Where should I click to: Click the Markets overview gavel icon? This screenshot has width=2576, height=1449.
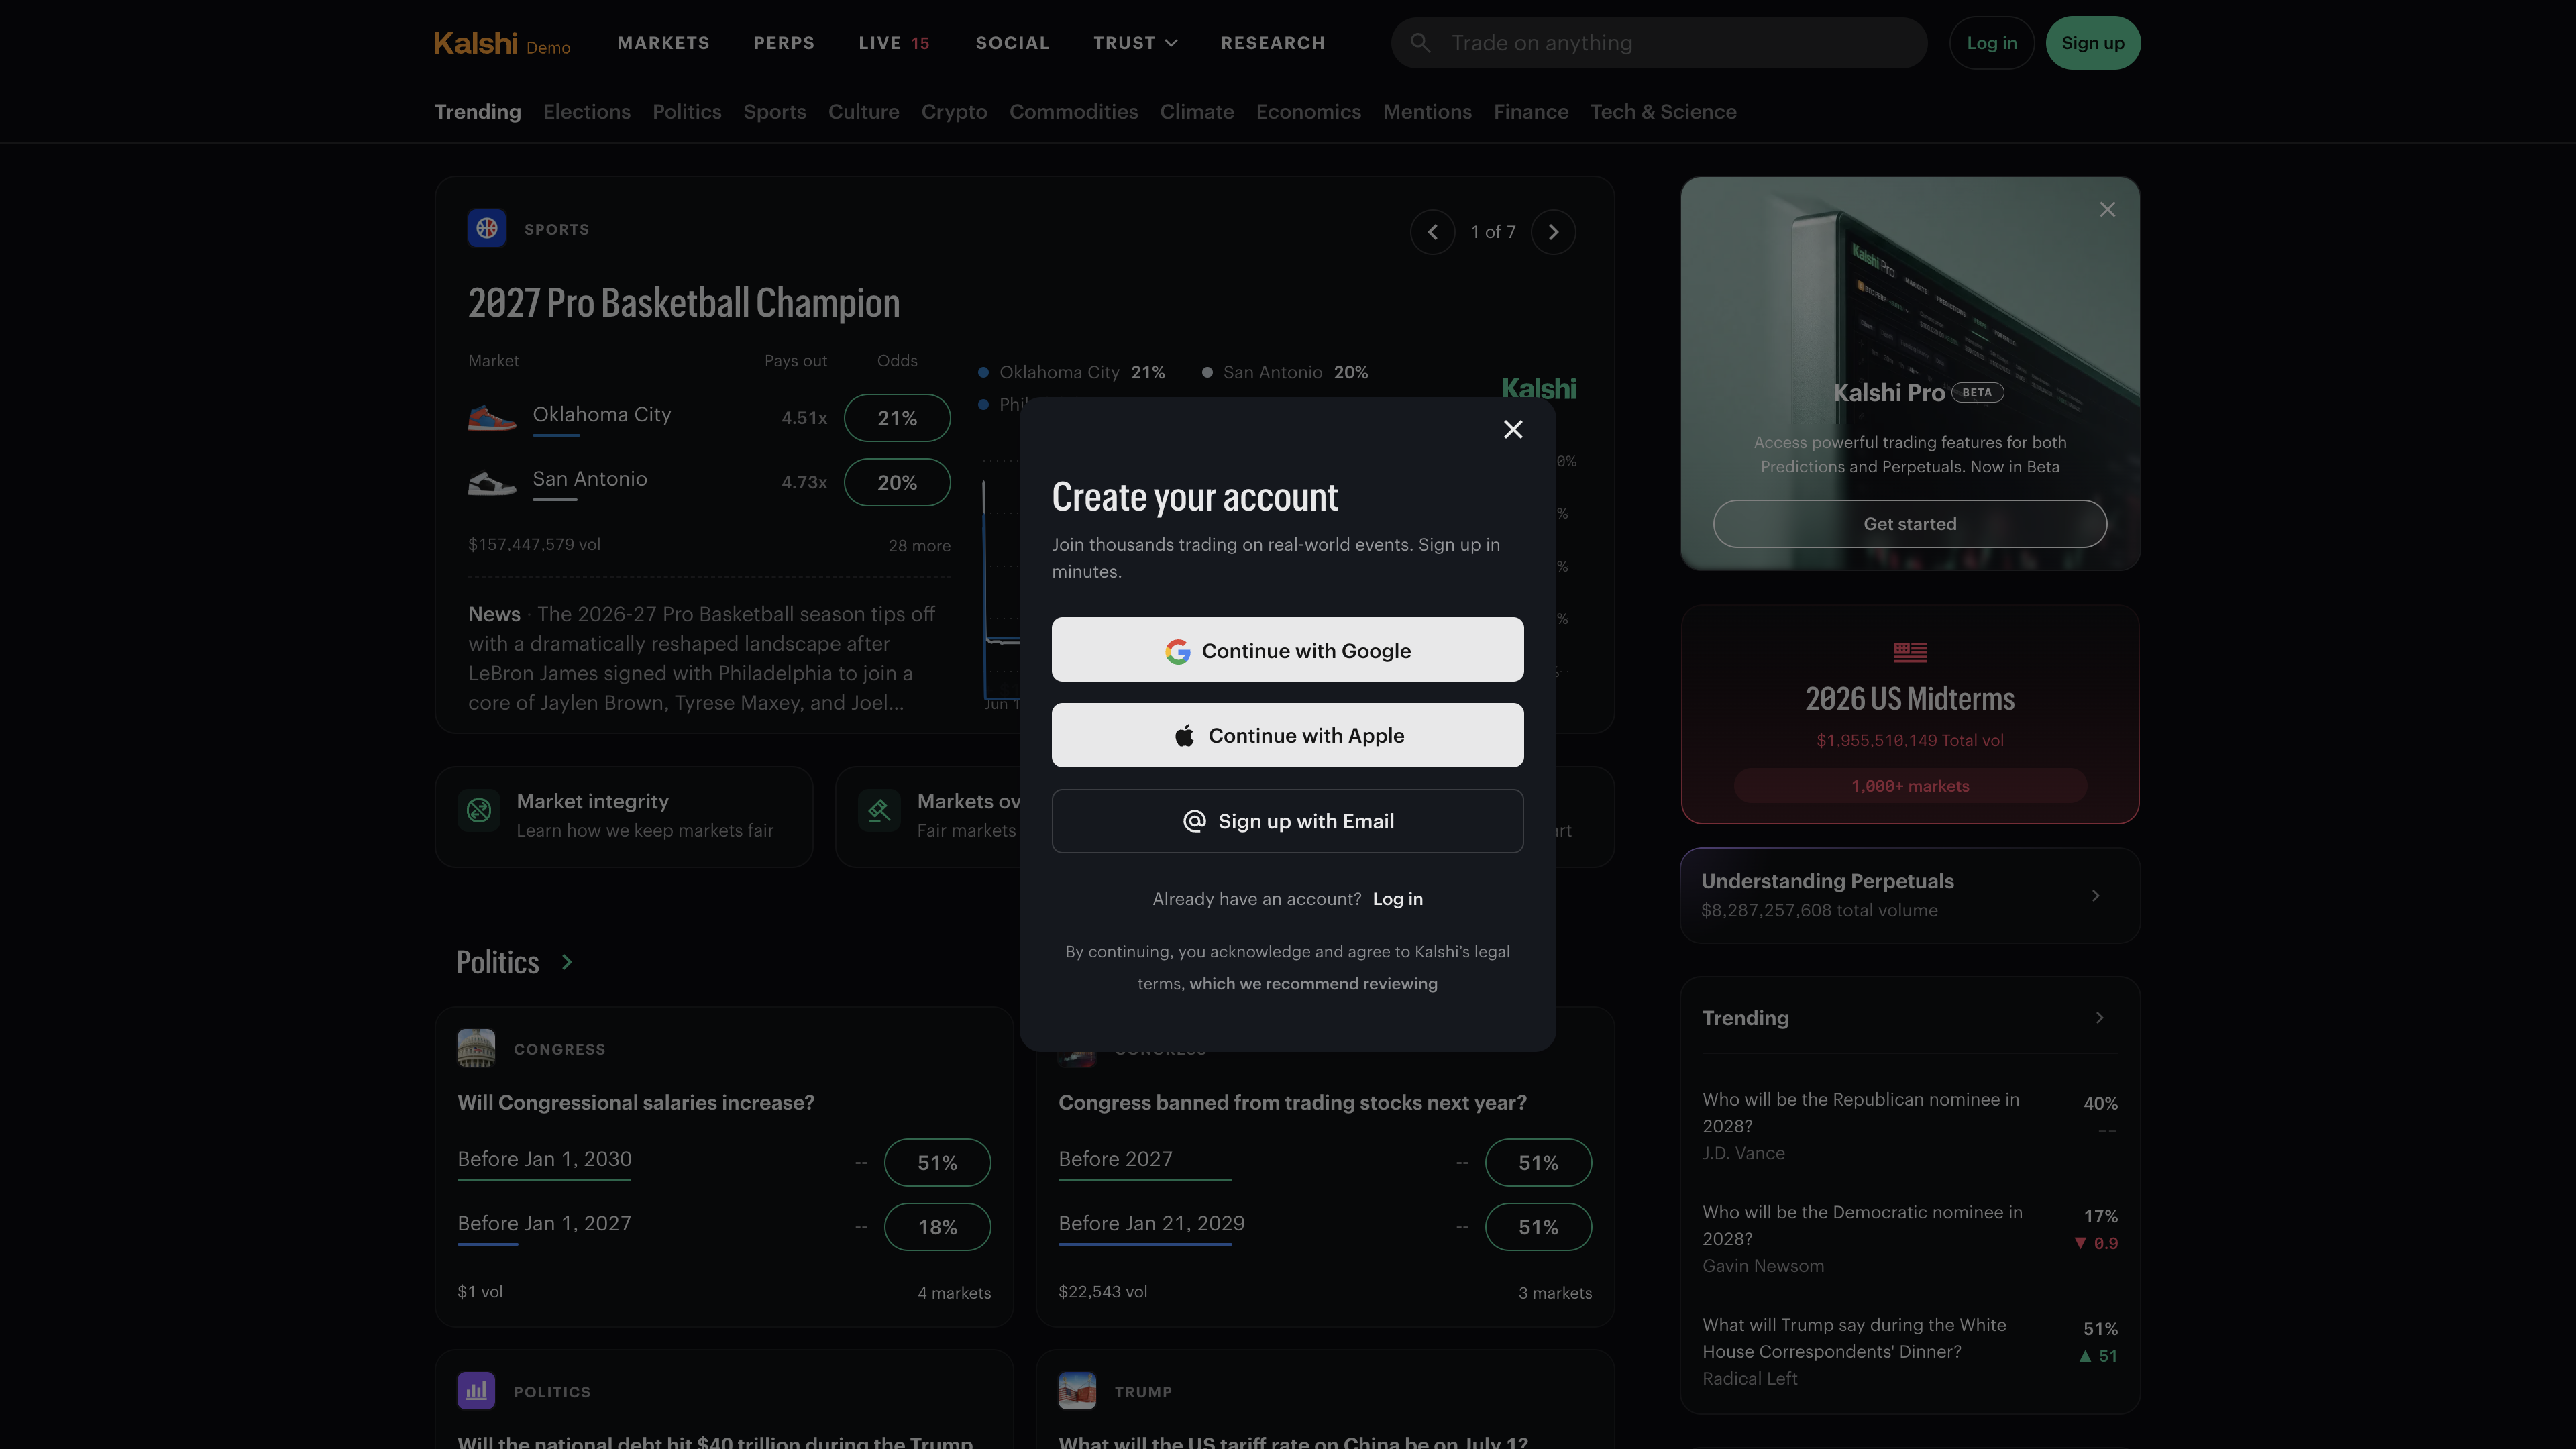[x=879, y=810]
